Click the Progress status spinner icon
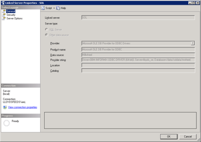The width and height of the screenshot is (201, 142). 6,123
